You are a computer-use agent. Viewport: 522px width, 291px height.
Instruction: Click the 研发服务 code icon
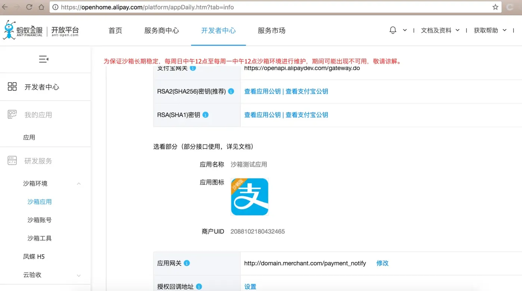(x=12, y=161)
